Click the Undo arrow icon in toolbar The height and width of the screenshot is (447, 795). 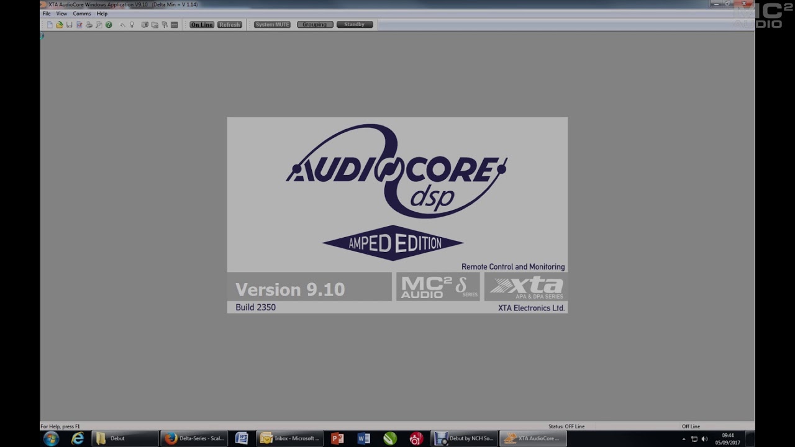(122, 25)
